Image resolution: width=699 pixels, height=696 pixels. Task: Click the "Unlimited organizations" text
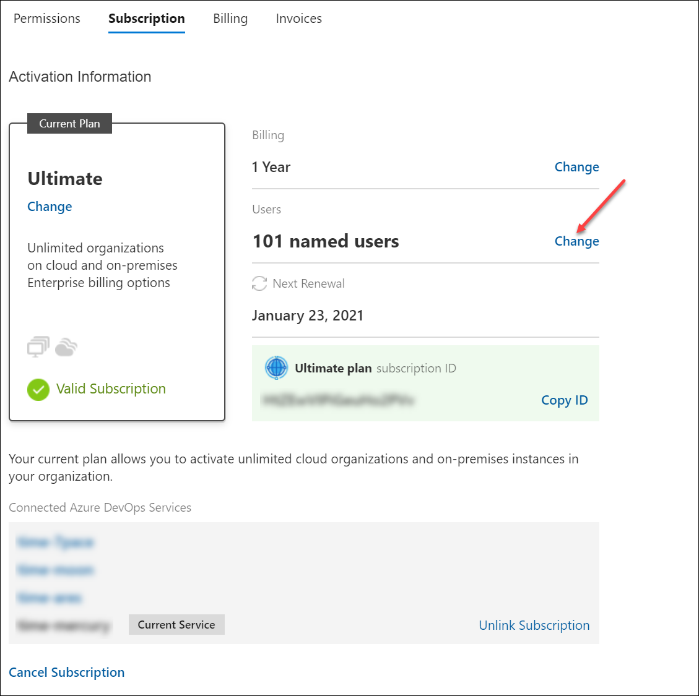(95, 247)
